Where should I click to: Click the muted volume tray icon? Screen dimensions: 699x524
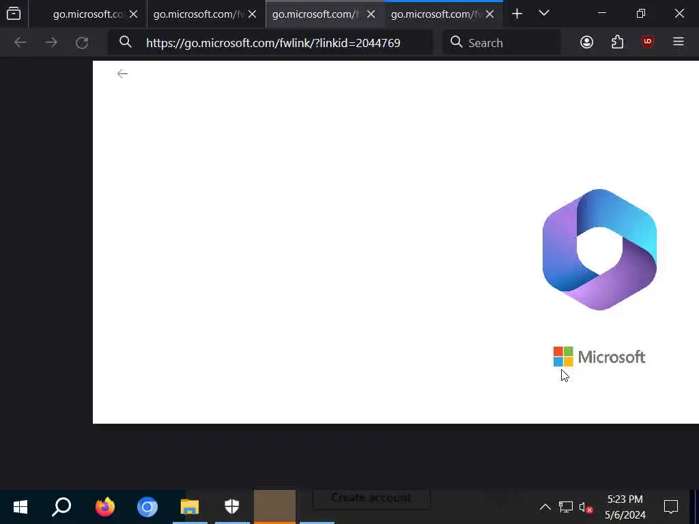point(585,508)
